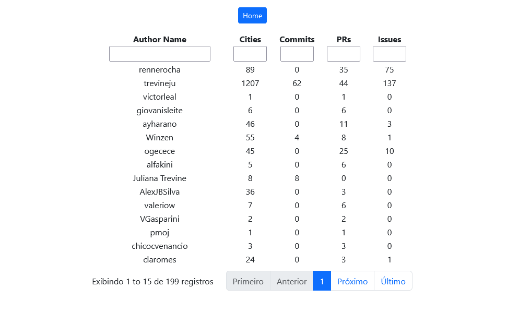Sort the table by the Cities column
The width and height of the screenshot is (507, 312).
tap(250, 39)
